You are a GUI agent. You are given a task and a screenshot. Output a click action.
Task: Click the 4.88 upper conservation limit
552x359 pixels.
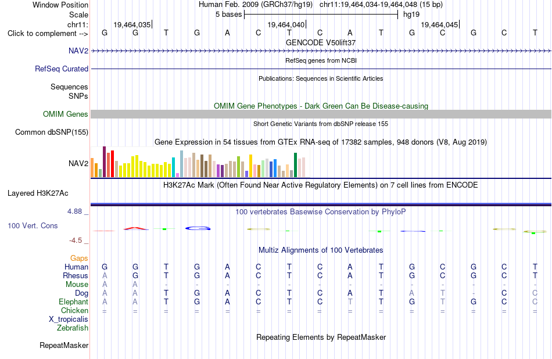74,211
